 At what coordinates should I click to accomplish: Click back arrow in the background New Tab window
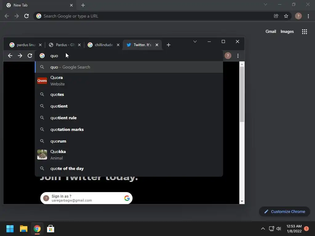pyautogui.click(x=7, y=16)
